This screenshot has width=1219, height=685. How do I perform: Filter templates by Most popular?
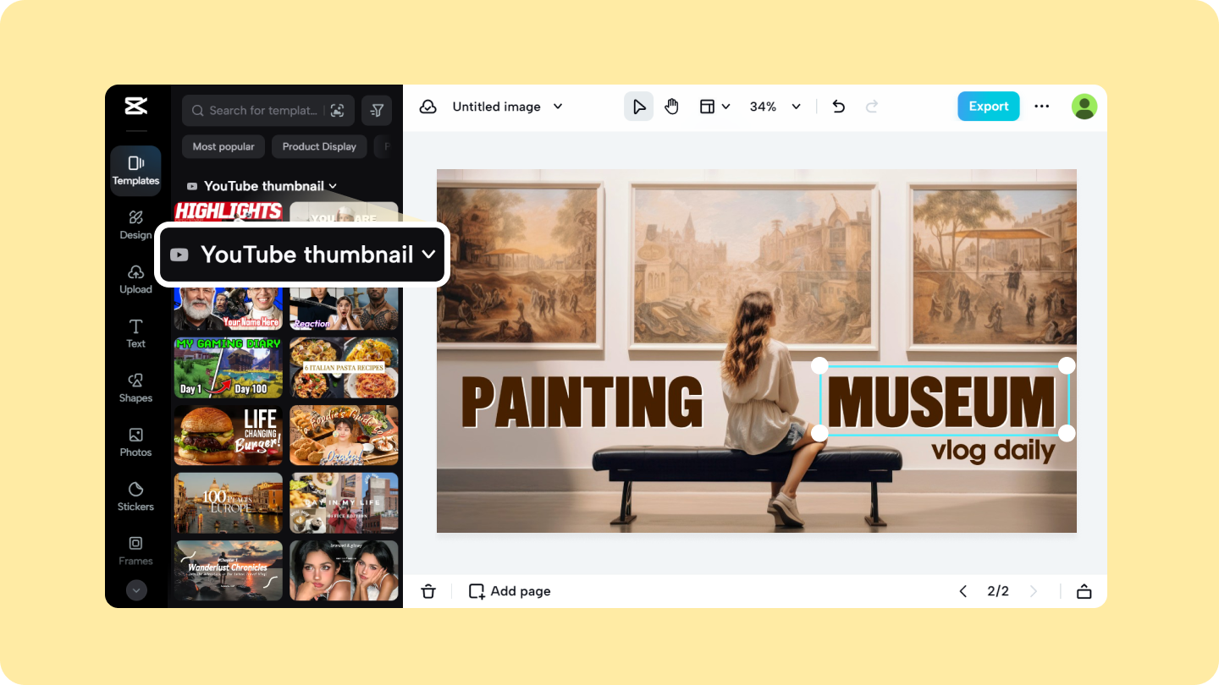point(223,146)
